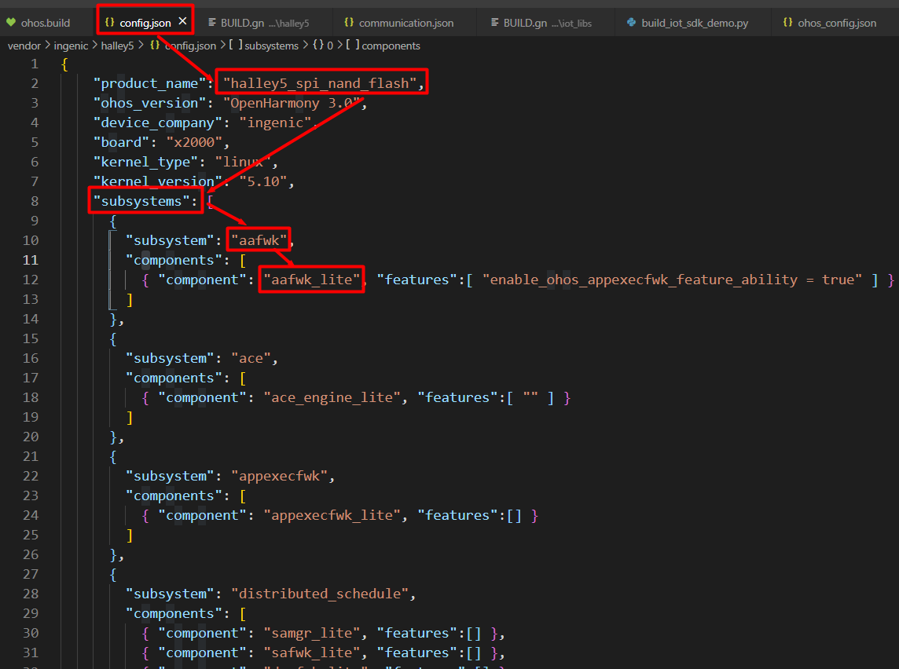Click the "subsystems" key
This screenshot has height=669, width=899.
pyautogui.click(x=141, y=201)
